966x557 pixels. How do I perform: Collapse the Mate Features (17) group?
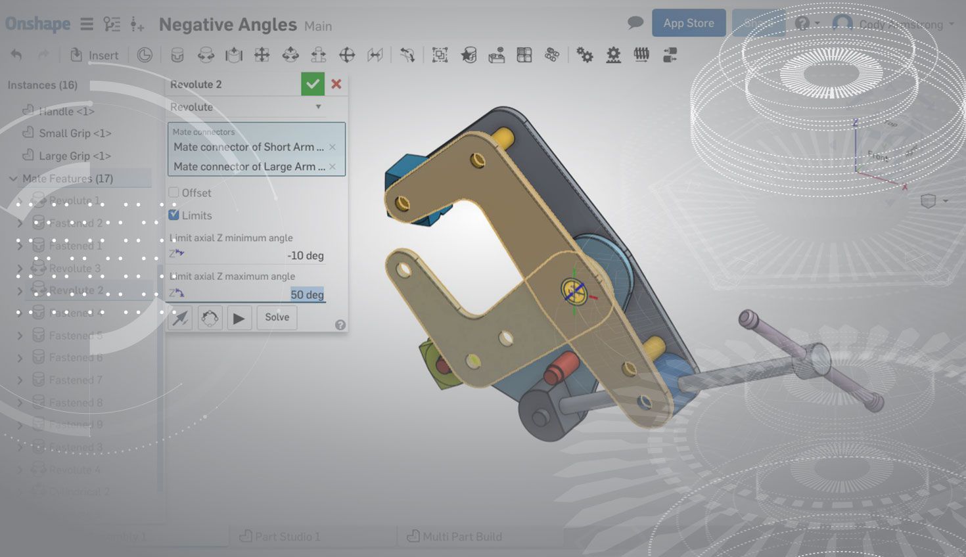click(x=13, y=179)
